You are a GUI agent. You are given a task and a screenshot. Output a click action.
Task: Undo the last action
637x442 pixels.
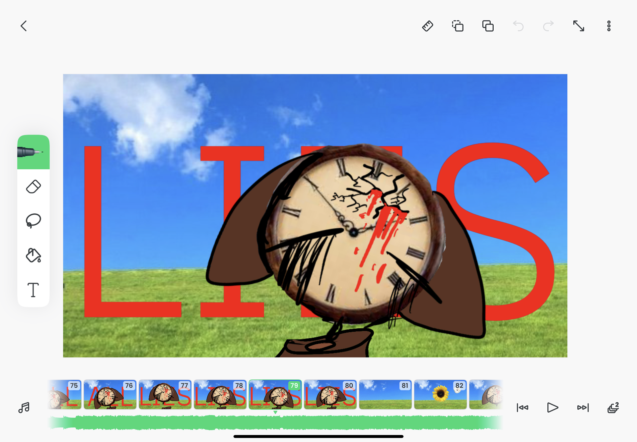(x=518, y=26)
